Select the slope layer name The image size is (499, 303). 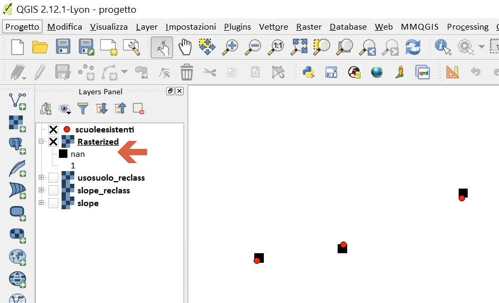[x=88, y=203]
